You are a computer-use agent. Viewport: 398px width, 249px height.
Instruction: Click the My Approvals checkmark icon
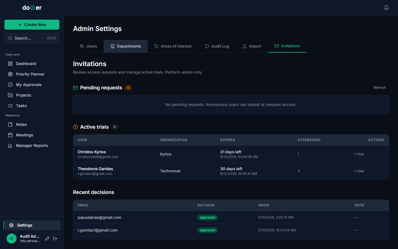click(10, 85)
